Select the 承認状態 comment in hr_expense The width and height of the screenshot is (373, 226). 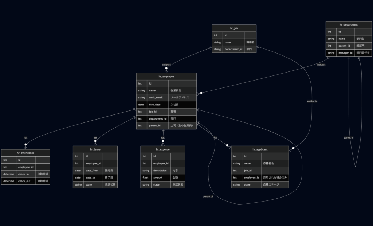point(178,184)
